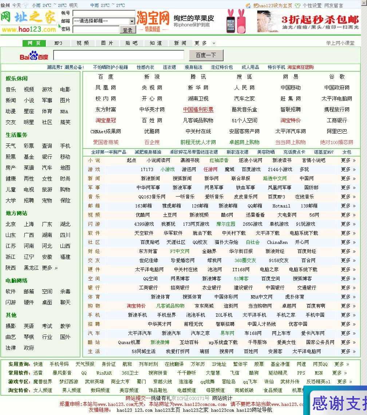Expand 更多 in the 地方网站 list
This screenshot has width=367, height=415.
pos(50,268)
